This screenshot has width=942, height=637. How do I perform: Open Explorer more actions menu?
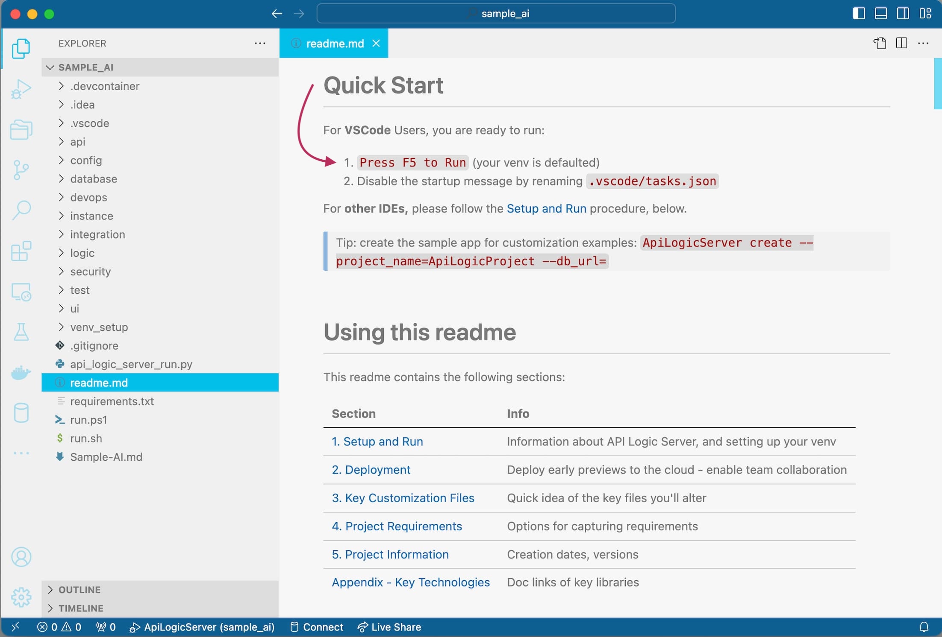[x=260, y=43]
